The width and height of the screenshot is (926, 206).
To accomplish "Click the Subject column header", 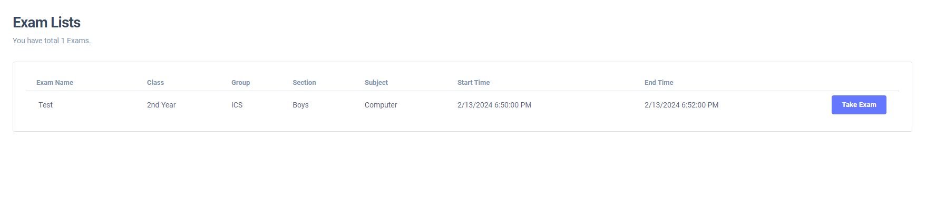I will 376,83.
